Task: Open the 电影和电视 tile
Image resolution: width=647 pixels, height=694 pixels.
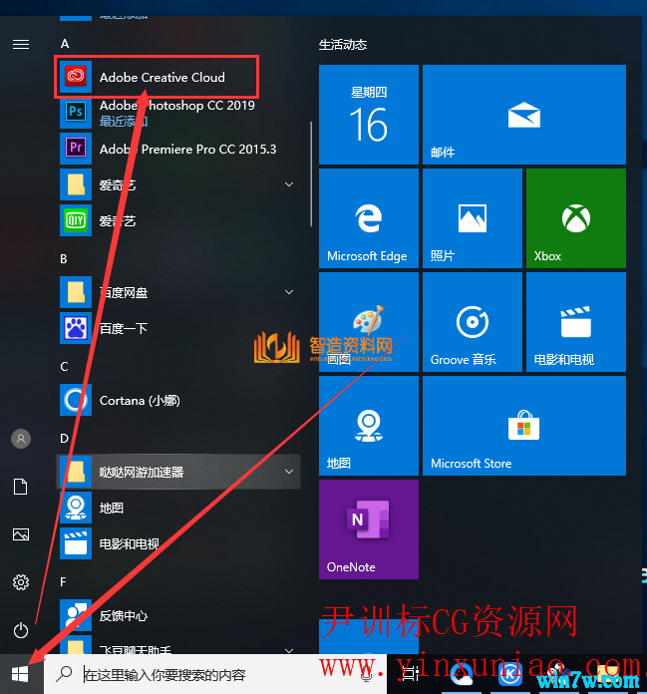Action: [x=576, y=322]
